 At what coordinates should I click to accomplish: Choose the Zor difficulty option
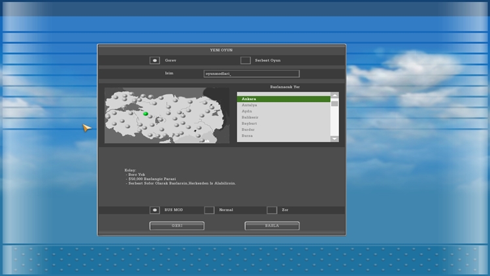272,210
